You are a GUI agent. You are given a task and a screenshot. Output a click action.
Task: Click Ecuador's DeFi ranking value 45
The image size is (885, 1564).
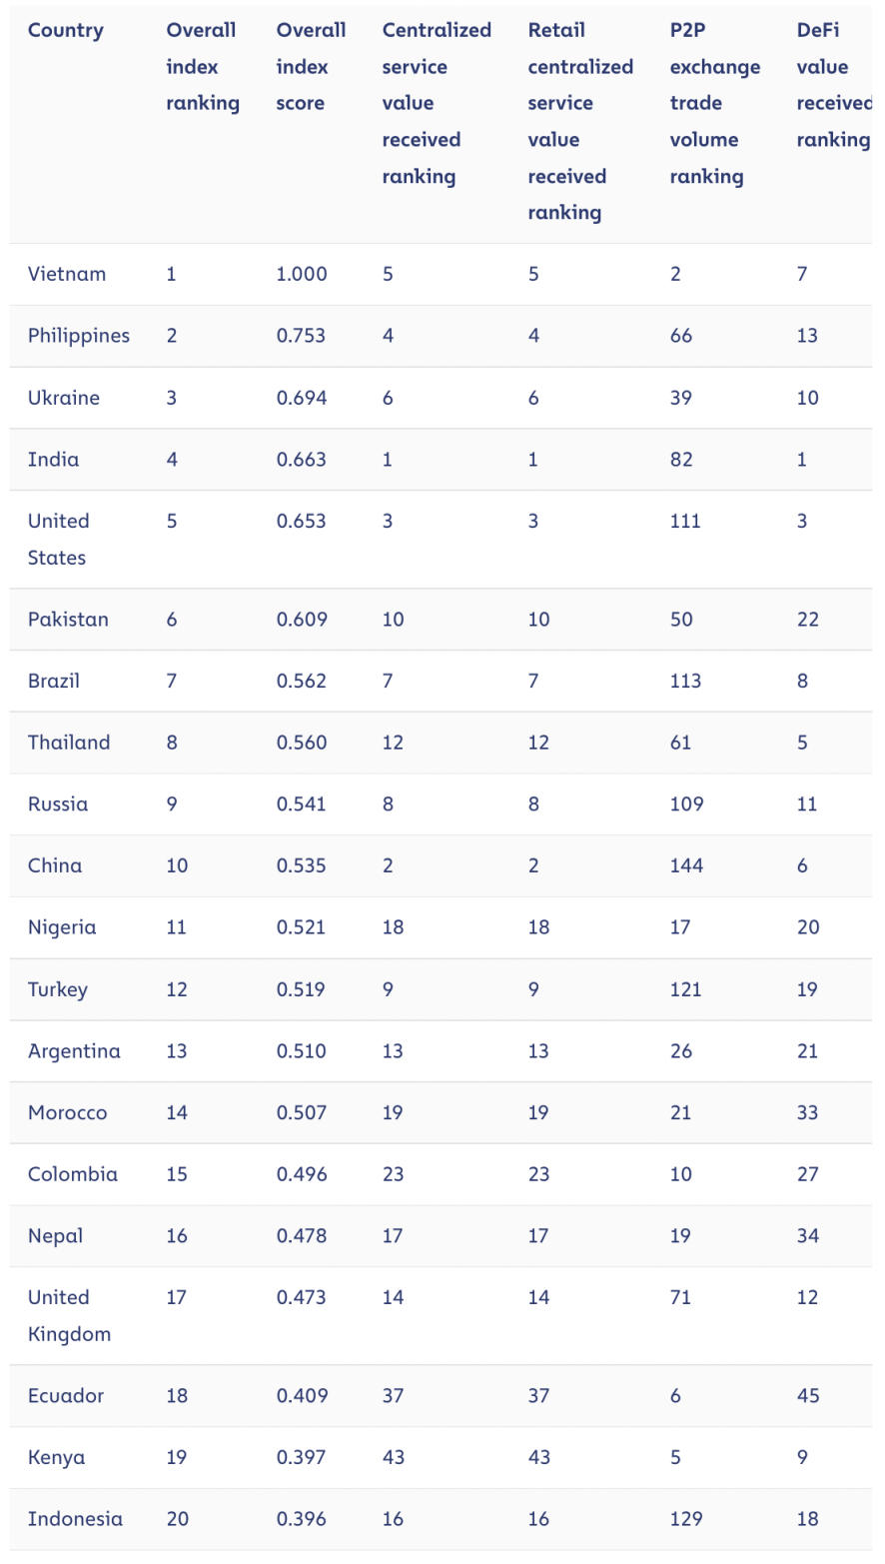808,1396
